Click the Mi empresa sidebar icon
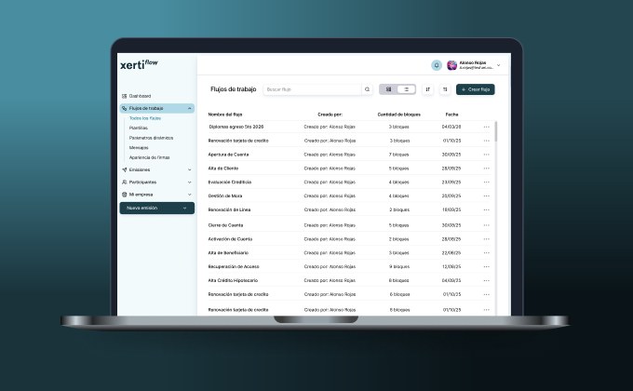Viewport: 633px width, 391px height. pos(125,195)
